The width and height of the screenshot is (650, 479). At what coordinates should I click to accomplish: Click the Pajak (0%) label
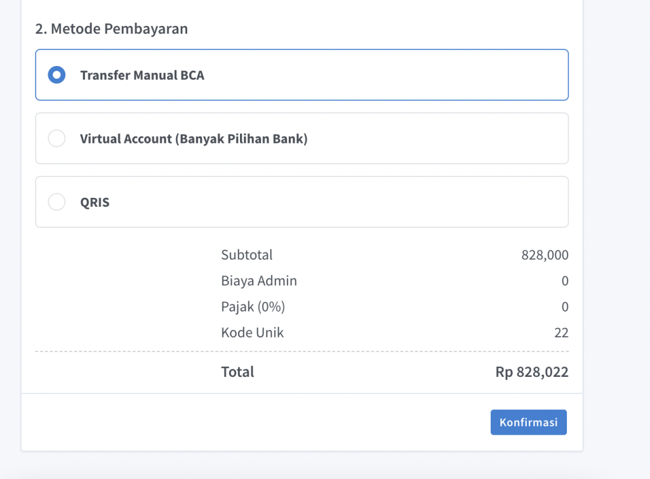pos(253,307)
